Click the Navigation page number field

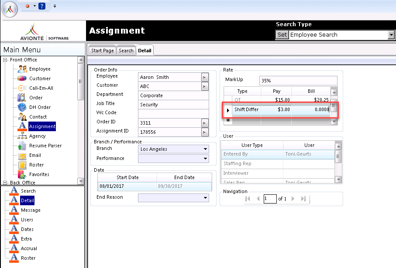(x=270, y=199)
